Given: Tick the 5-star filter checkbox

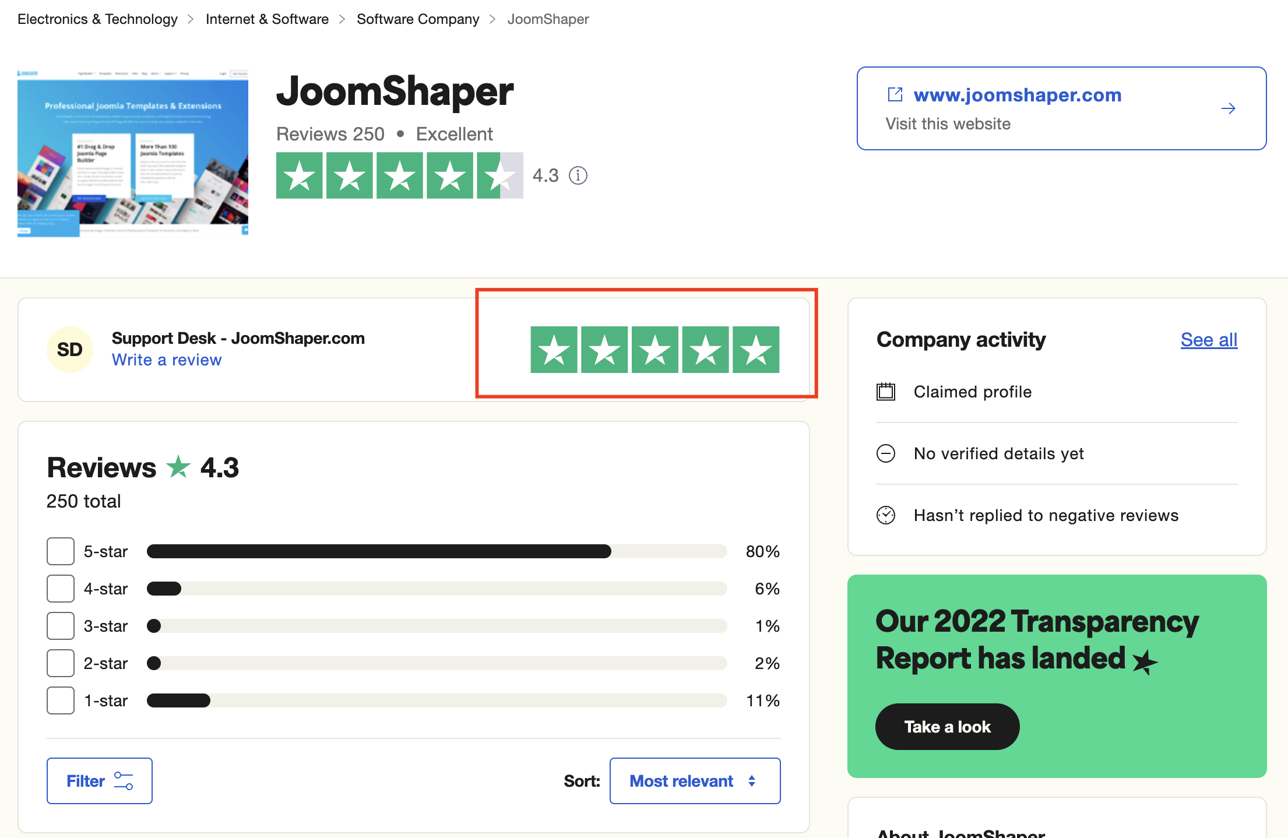Looking at the screenshot, I should pyautogui.click(x=61, y=551).
